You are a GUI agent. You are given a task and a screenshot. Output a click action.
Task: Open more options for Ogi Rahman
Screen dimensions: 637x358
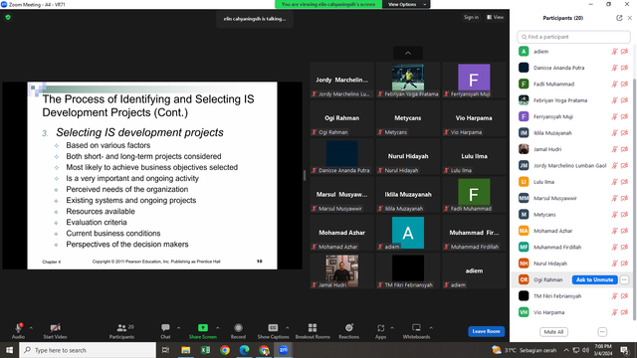click(624, 279)
